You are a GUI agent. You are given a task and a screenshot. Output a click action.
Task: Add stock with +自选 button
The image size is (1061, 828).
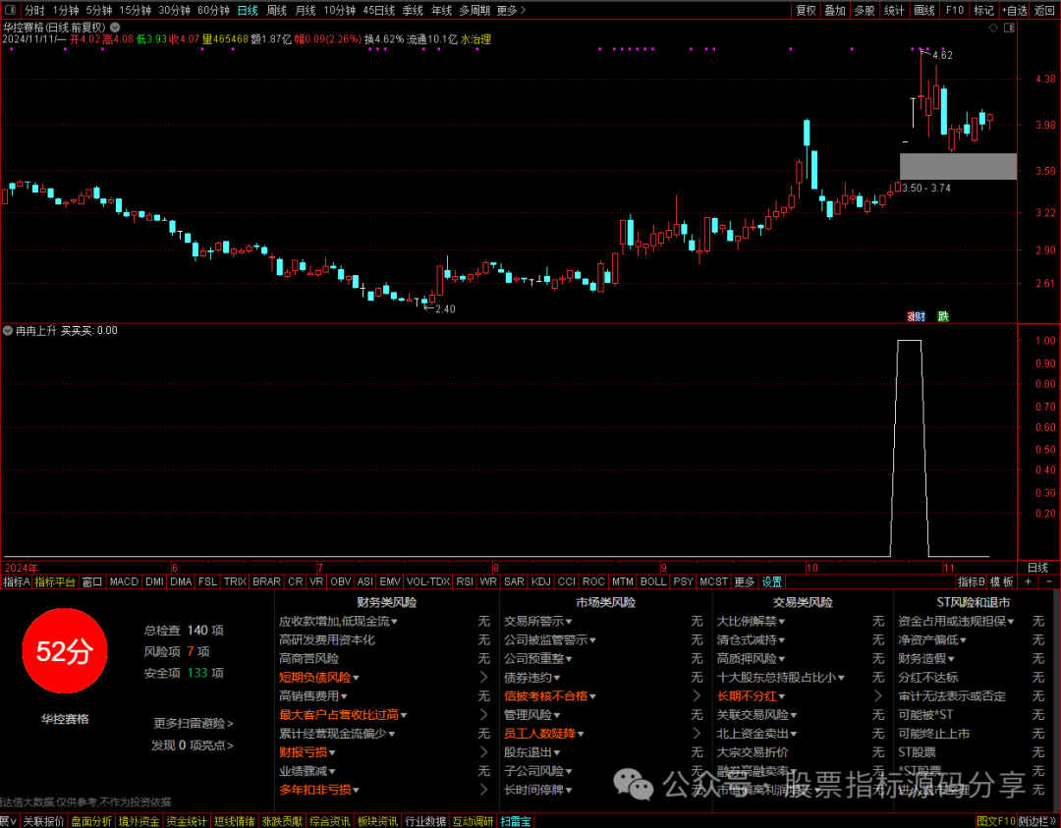click(1014, 10)
